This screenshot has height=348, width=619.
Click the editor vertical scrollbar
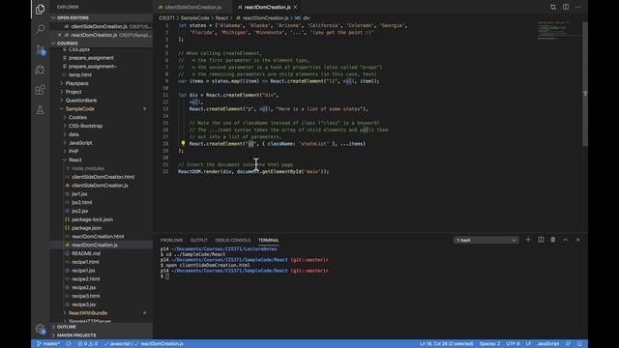[585, 84]
